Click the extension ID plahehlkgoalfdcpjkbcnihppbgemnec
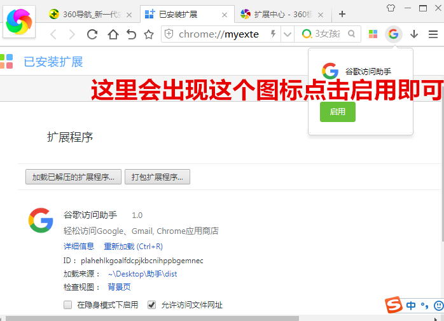The height and width of the screenshot is (321, 444). click(142, 261)
